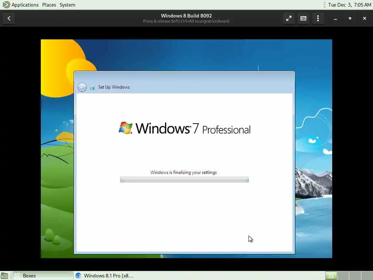Switch to the Boxes taskbar entry
The width and height of the screenshot is (373, 280).
(43, 276)
